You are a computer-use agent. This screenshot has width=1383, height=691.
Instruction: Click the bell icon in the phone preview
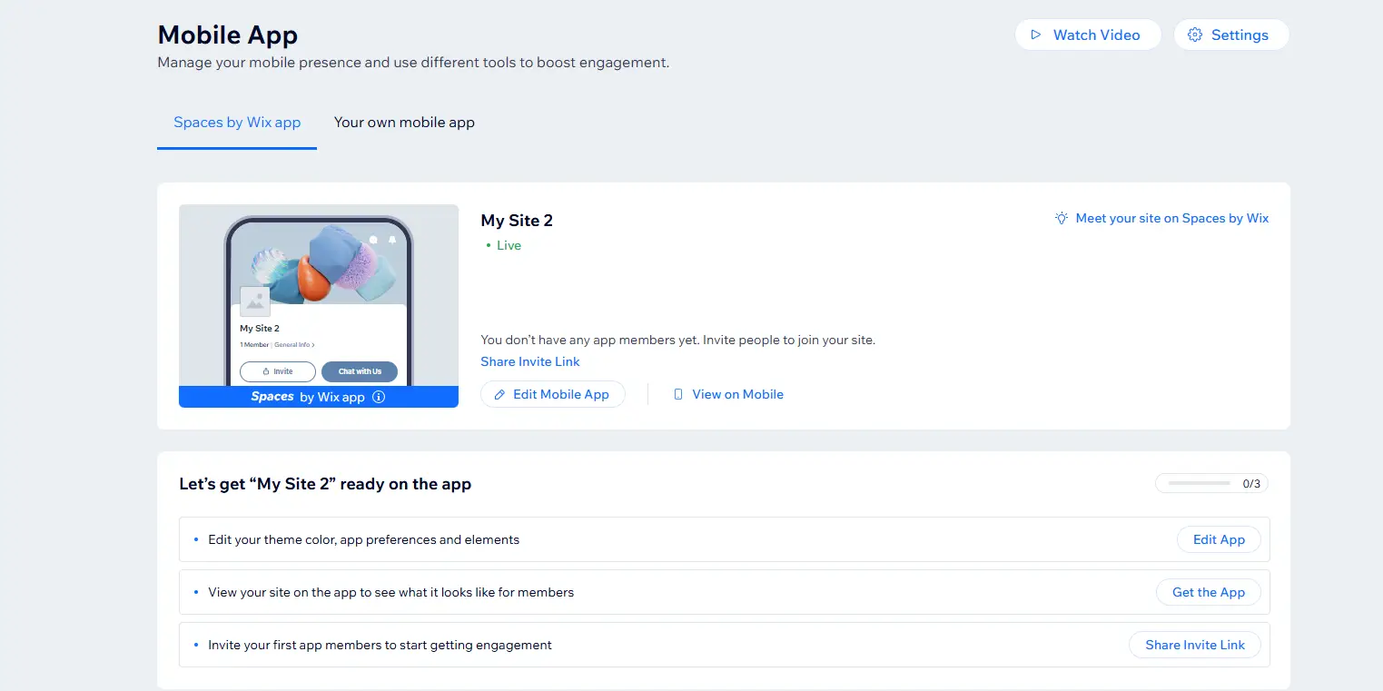[392, 241]
